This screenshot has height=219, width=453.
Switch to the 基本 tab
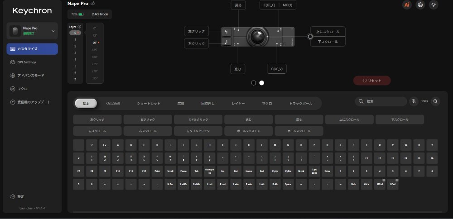point(86,103)
